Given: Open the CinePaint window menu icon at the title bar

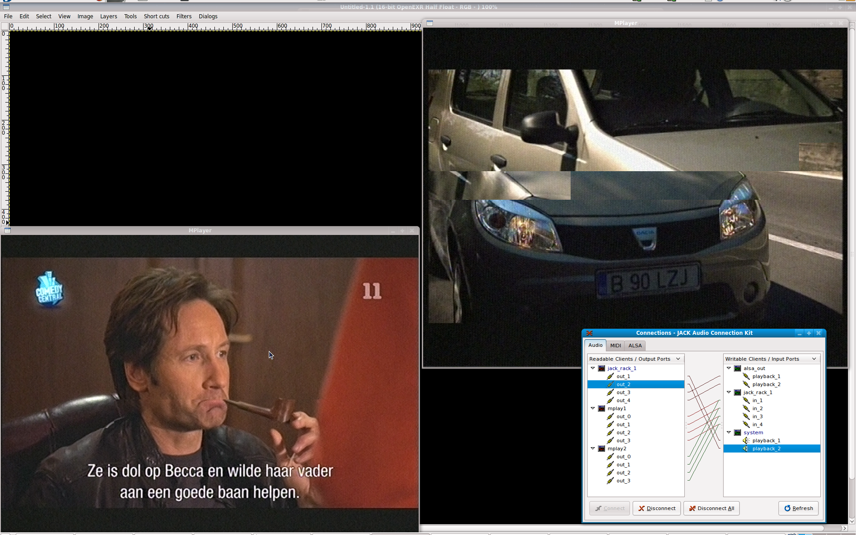Looking at the screenshot, I should tap(6, 7).
